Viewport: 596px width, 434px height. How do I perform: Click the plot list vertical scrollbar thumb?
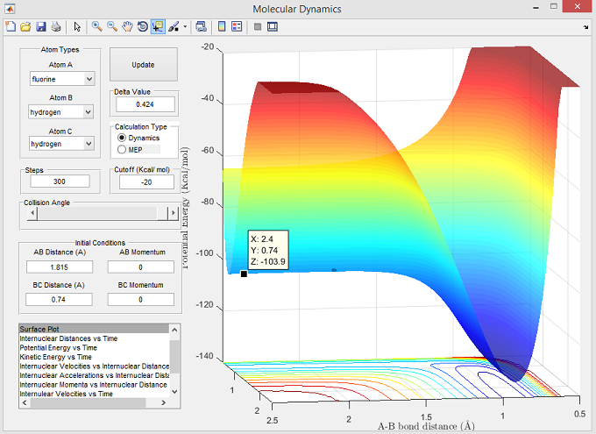point(174,356)
